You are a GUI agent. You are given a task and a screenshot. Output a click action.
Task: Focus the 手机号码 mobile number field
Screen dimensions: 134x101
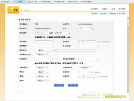tap(44, 42)
